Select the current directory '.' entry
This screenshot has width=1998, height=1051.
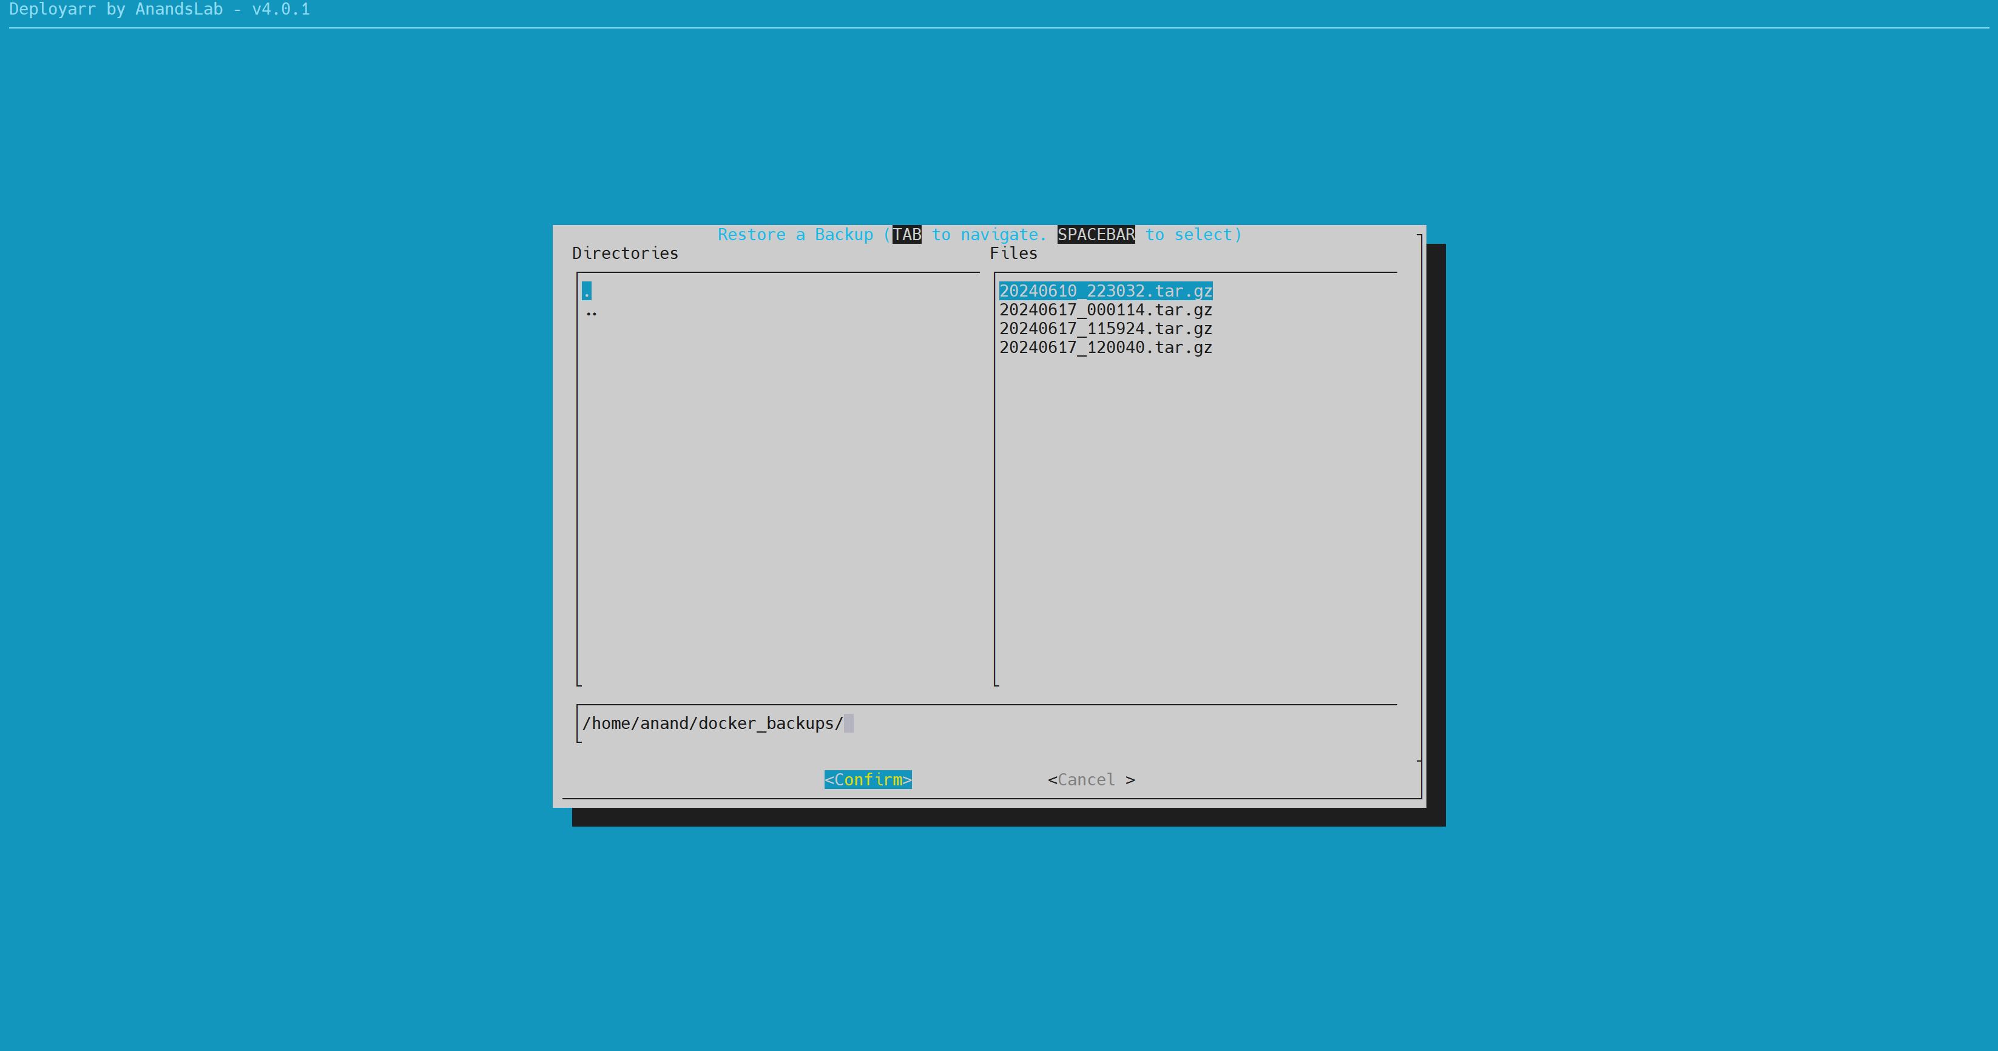click(x=586, y=292)
